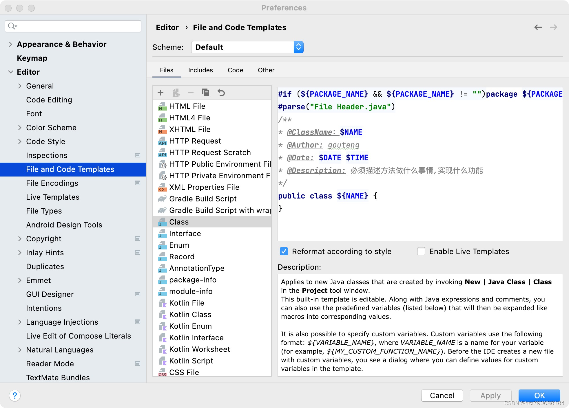Viewport: 569px width, 408px height.
Task: Click the plus icon to create template
Action: tap(161, 93)
